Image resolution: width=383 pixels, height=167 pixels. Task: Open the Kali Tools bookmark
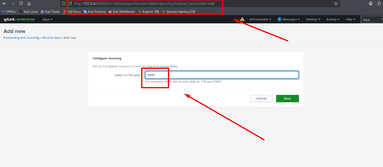point(50,12)
